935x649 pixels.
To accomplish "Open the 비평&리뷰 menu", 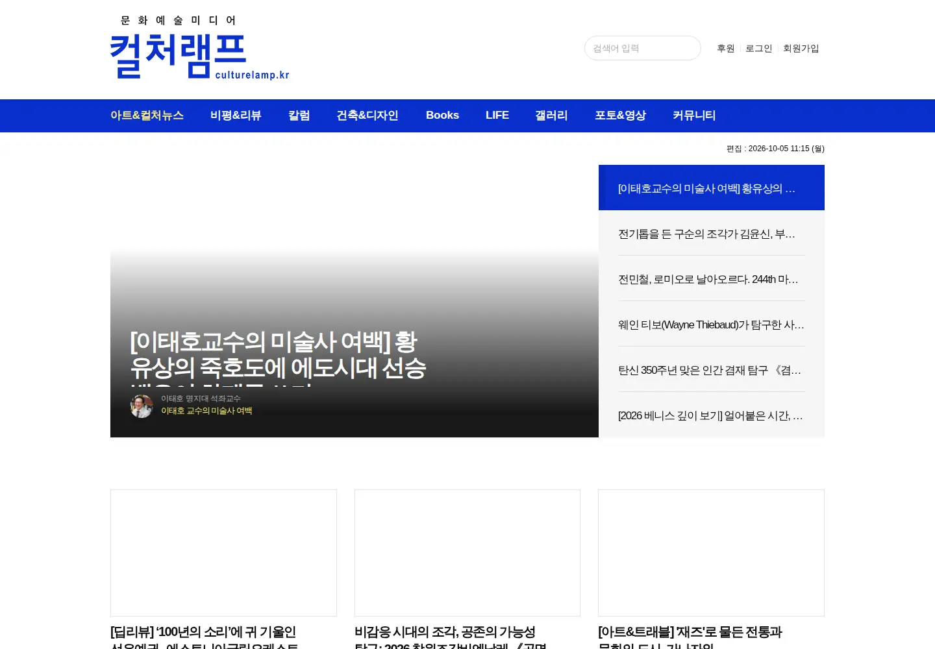I will click(236, 116).
